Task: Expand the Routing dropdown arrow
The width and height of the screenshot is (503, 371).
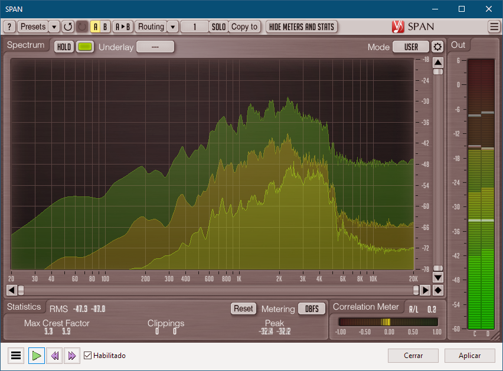Action: [x=172, y=27]
